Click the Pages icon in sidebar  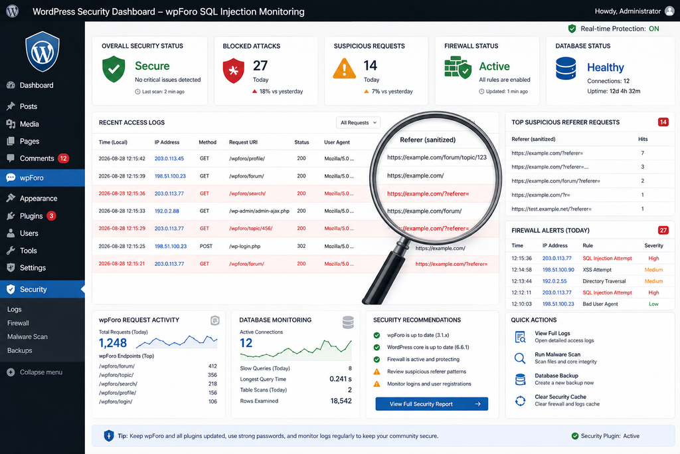pyautogui.click(x=11, y=141)
